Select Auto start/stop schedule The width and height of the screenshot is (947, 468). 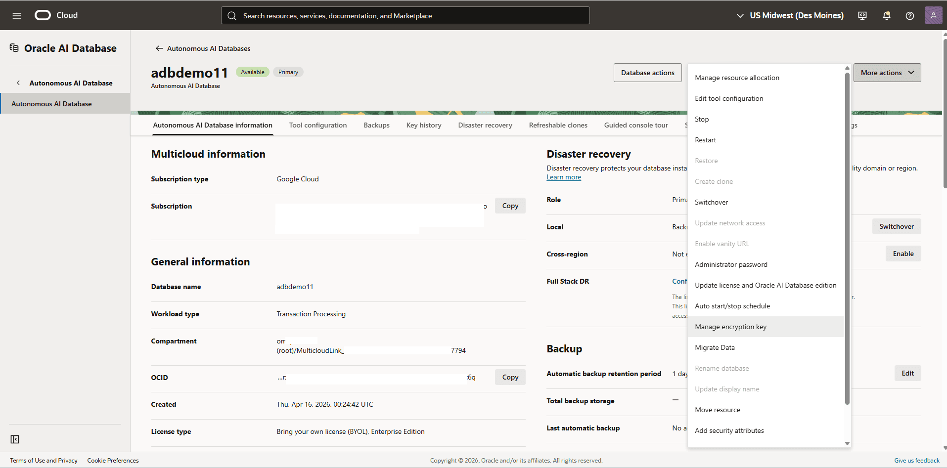pyautogui.click(x=766, y=306)
